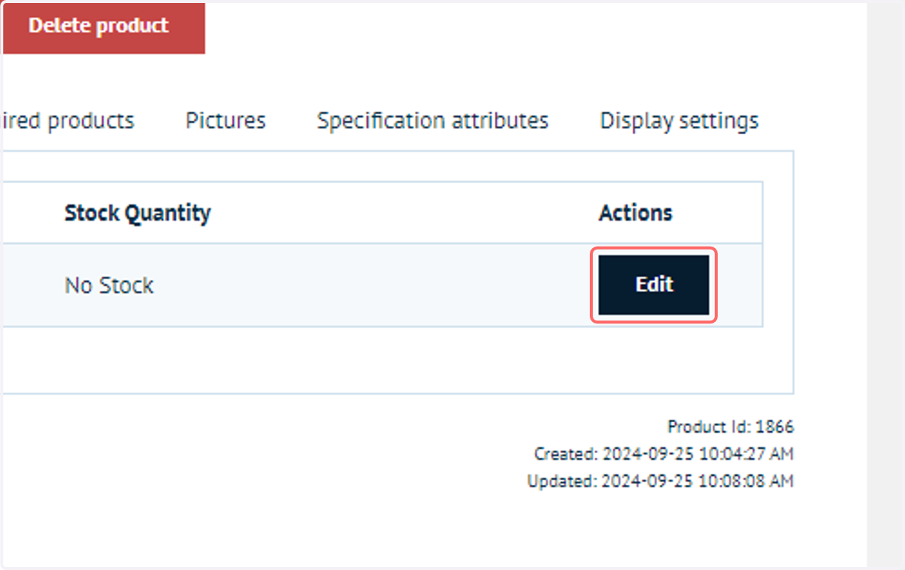Click the Updated timestamp line
The width and height of the screenshot is (905, 570).
coord(661,481)
